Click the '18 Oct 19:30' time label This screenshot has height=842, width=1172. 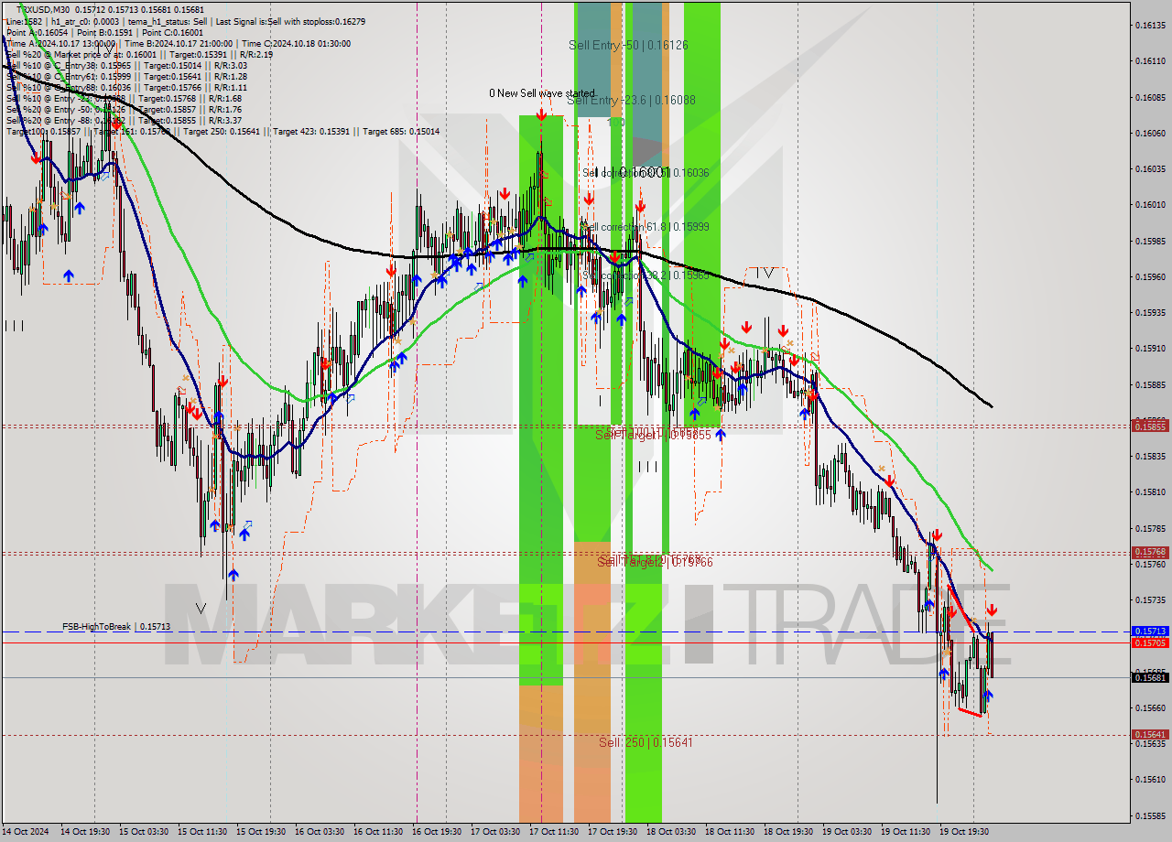788,832
